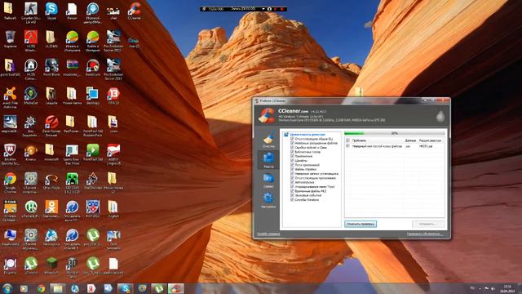The image size is (522, 294).
Task: Toggle Неверные записи установщика checkbox
Action: (292, 174)
